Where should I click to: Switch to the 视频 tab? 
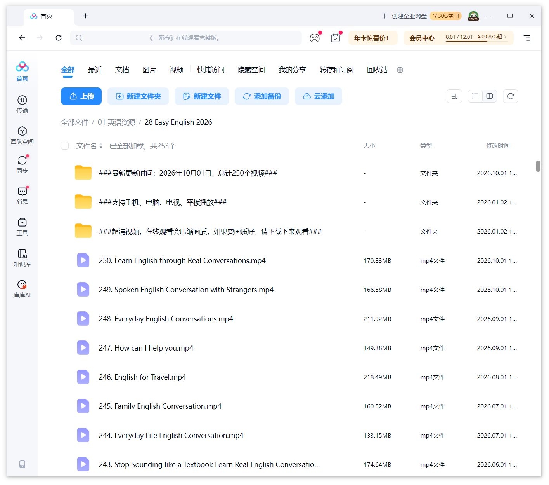point(176,70)
